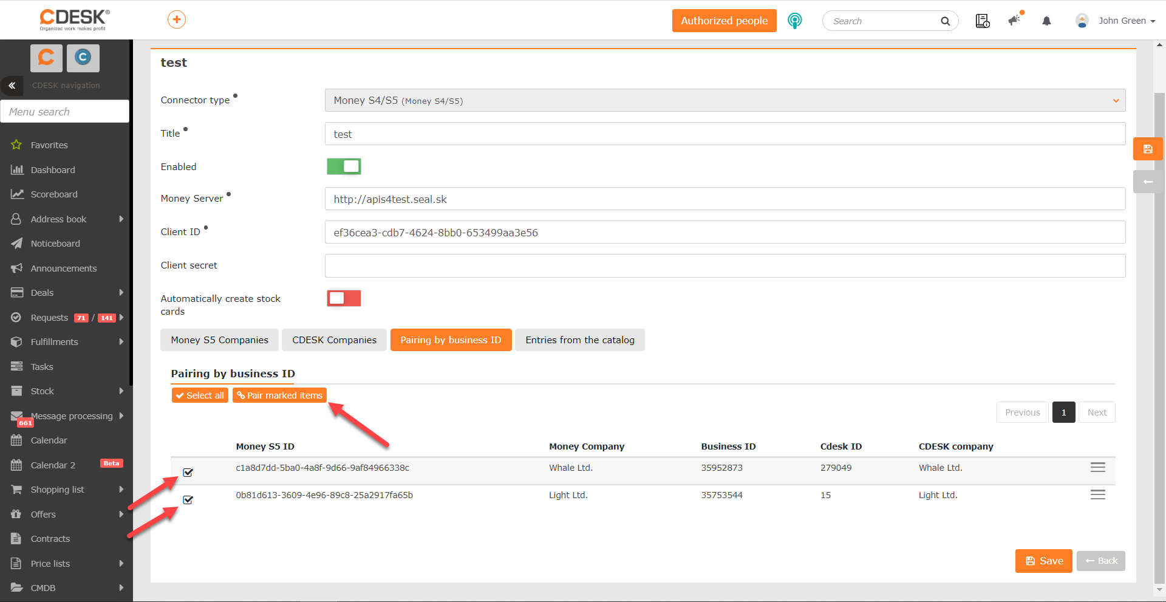Open the megaphone announcements icon in header
This screenshot has height=602, width=1166.
point(1015,20)
